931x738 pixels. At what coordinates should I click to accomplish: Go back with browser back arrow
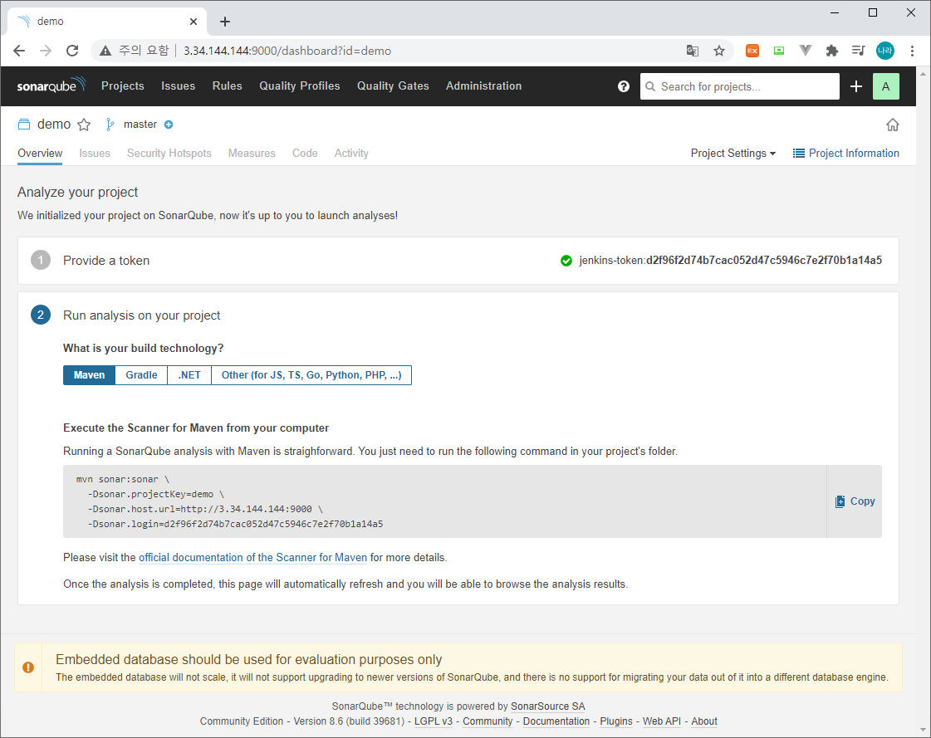pos(19,51)
